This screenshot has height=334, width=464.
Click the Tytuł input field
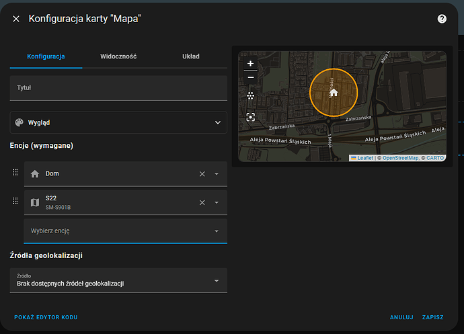[118, 88]
